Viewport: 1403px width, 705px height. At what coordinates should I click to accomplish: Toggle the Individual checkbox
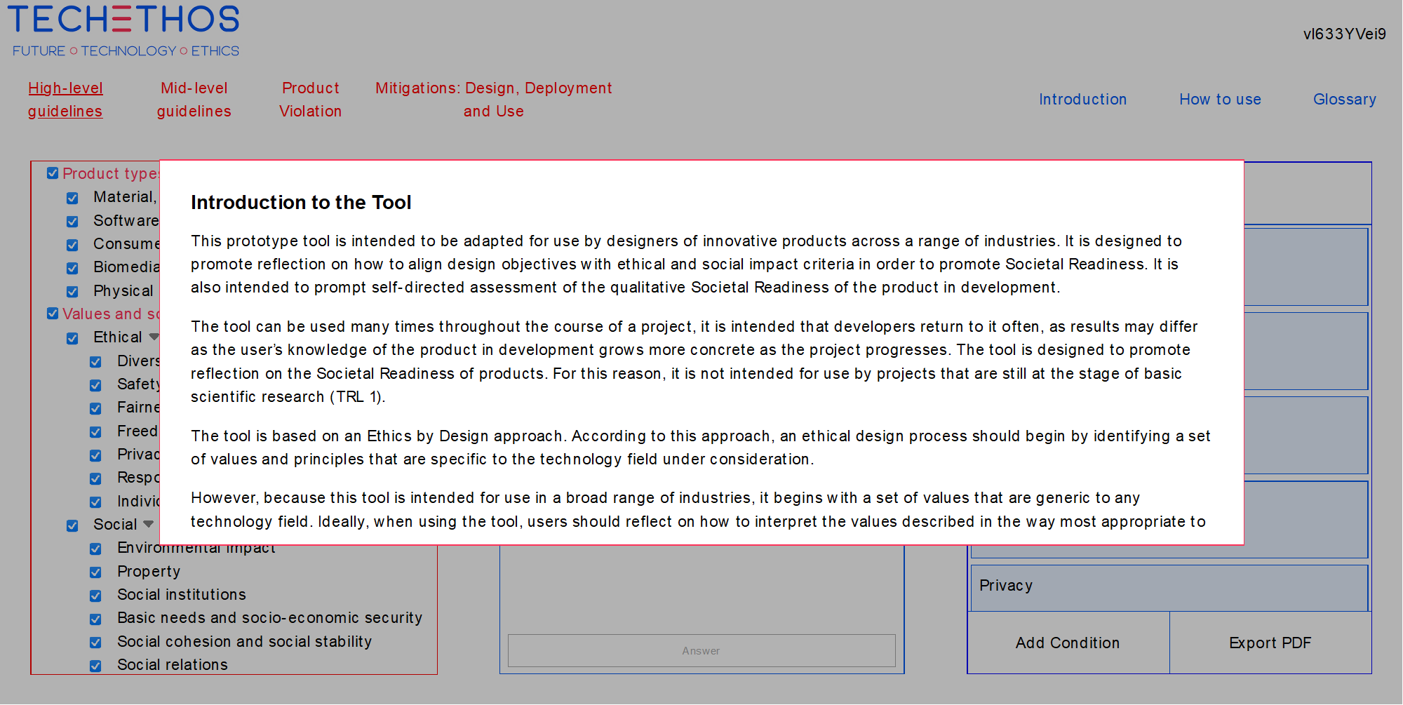point(95,502)
